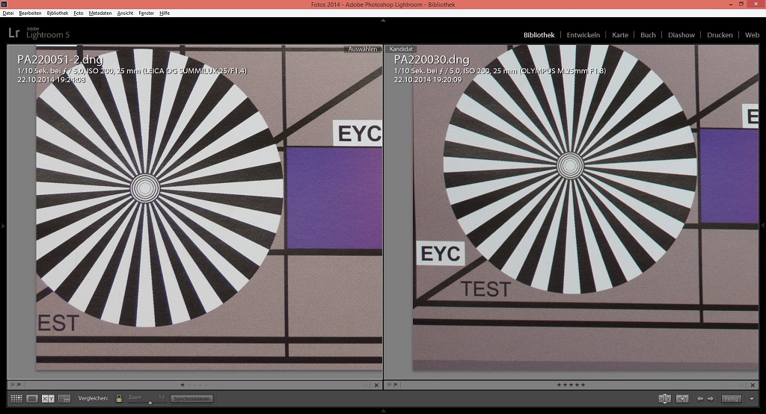Open the toolbar content dropdown arrow
766x414 pixels.
[x=752, y=398]
